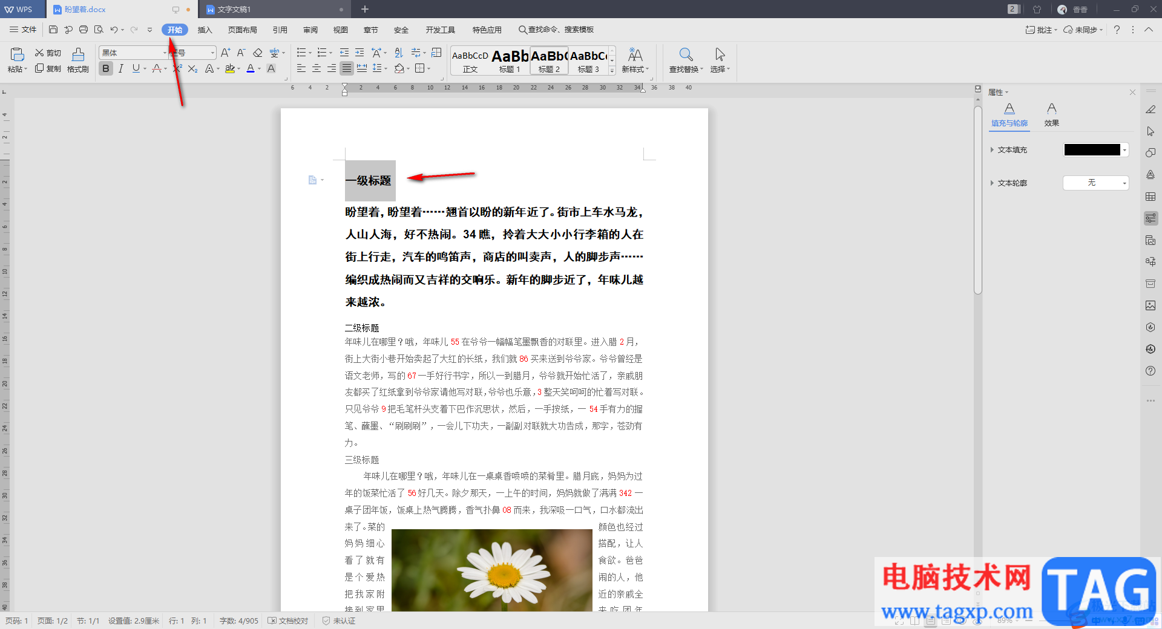Click the pencil icon in right sidebar

tap(1151, 109)
